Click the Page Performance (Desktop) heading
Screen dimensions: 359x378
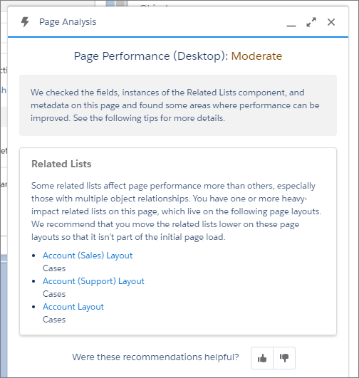(x=151, y=56)
